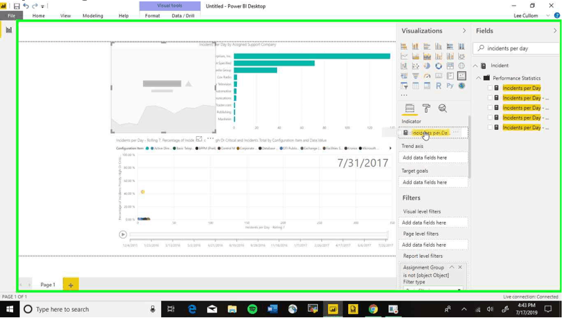Select the Pie chart visual
Image resolution: width=563 pixels, height=318 pixels.
pos(427,66)
